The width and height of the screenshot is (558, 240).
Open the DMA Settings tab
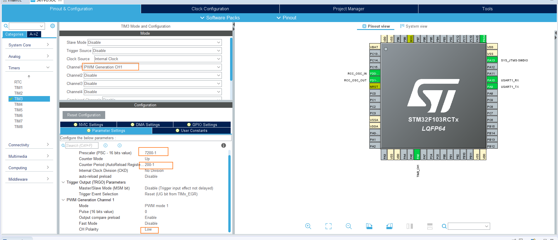145,125
